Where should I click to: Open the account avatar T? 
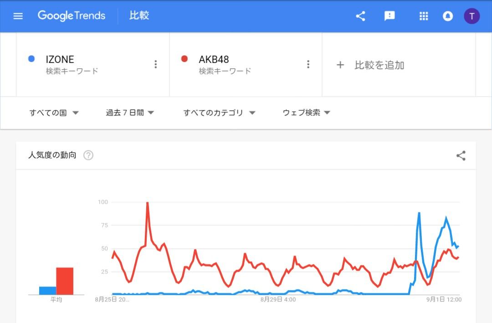point(471,16)
